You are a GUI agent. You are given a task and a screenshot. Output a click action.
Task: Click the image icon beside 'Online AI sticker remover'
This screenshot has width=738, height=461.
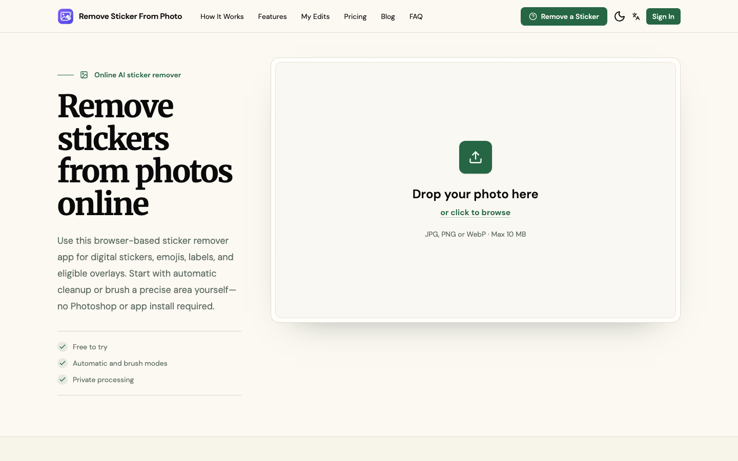pos(84,75)
